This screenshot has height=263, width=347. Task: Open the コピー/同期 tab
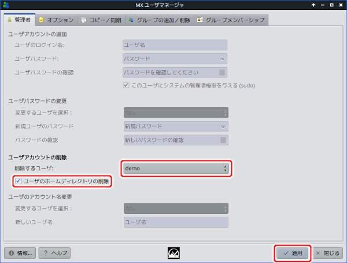point(101,20)
